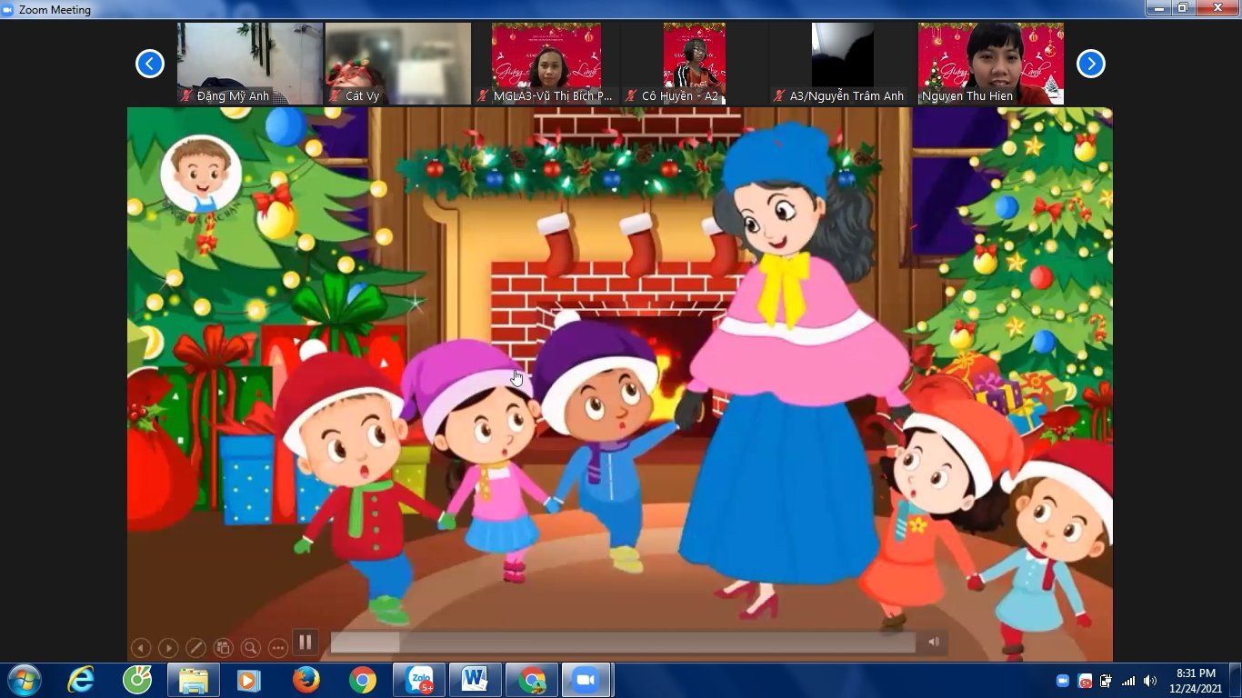
Task: Switch to Microsoft Word in taskbar
Action: (475, 680)
